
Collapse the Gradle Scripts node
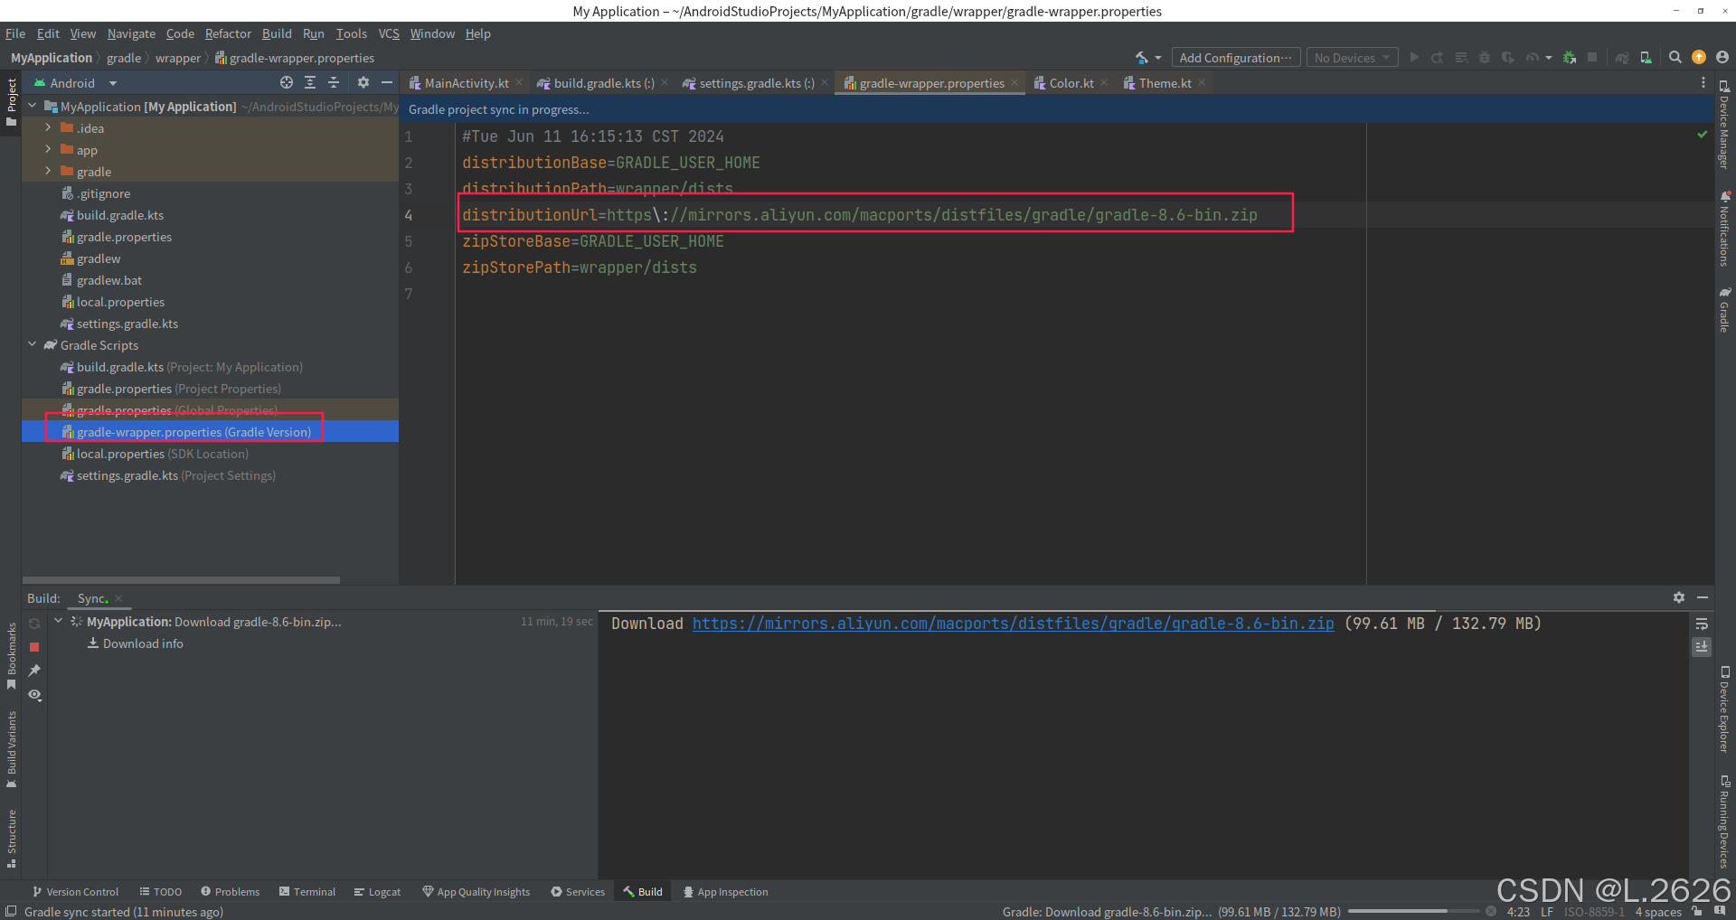(33, 344)
